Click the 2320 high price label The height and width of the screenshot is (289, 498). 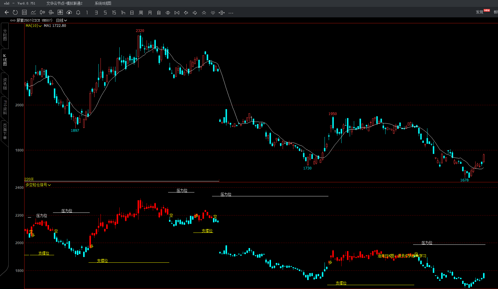[140, 31]
